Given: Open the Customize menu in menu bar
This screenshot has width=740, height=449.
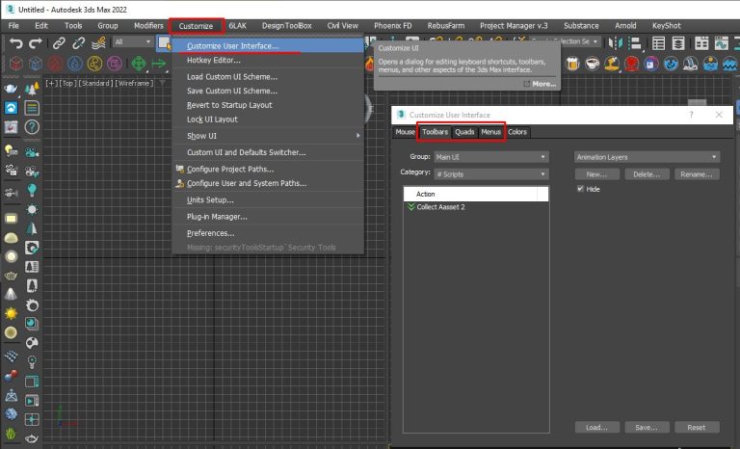Looking at the screenshot, I should tap(196, 26).
